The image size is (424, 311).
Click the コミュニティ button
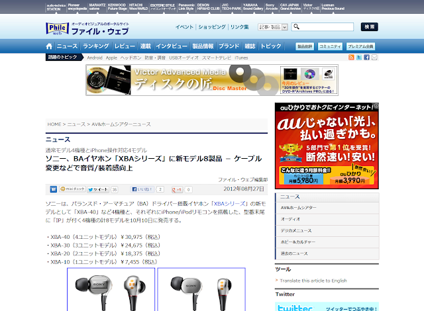coord(330,46)
